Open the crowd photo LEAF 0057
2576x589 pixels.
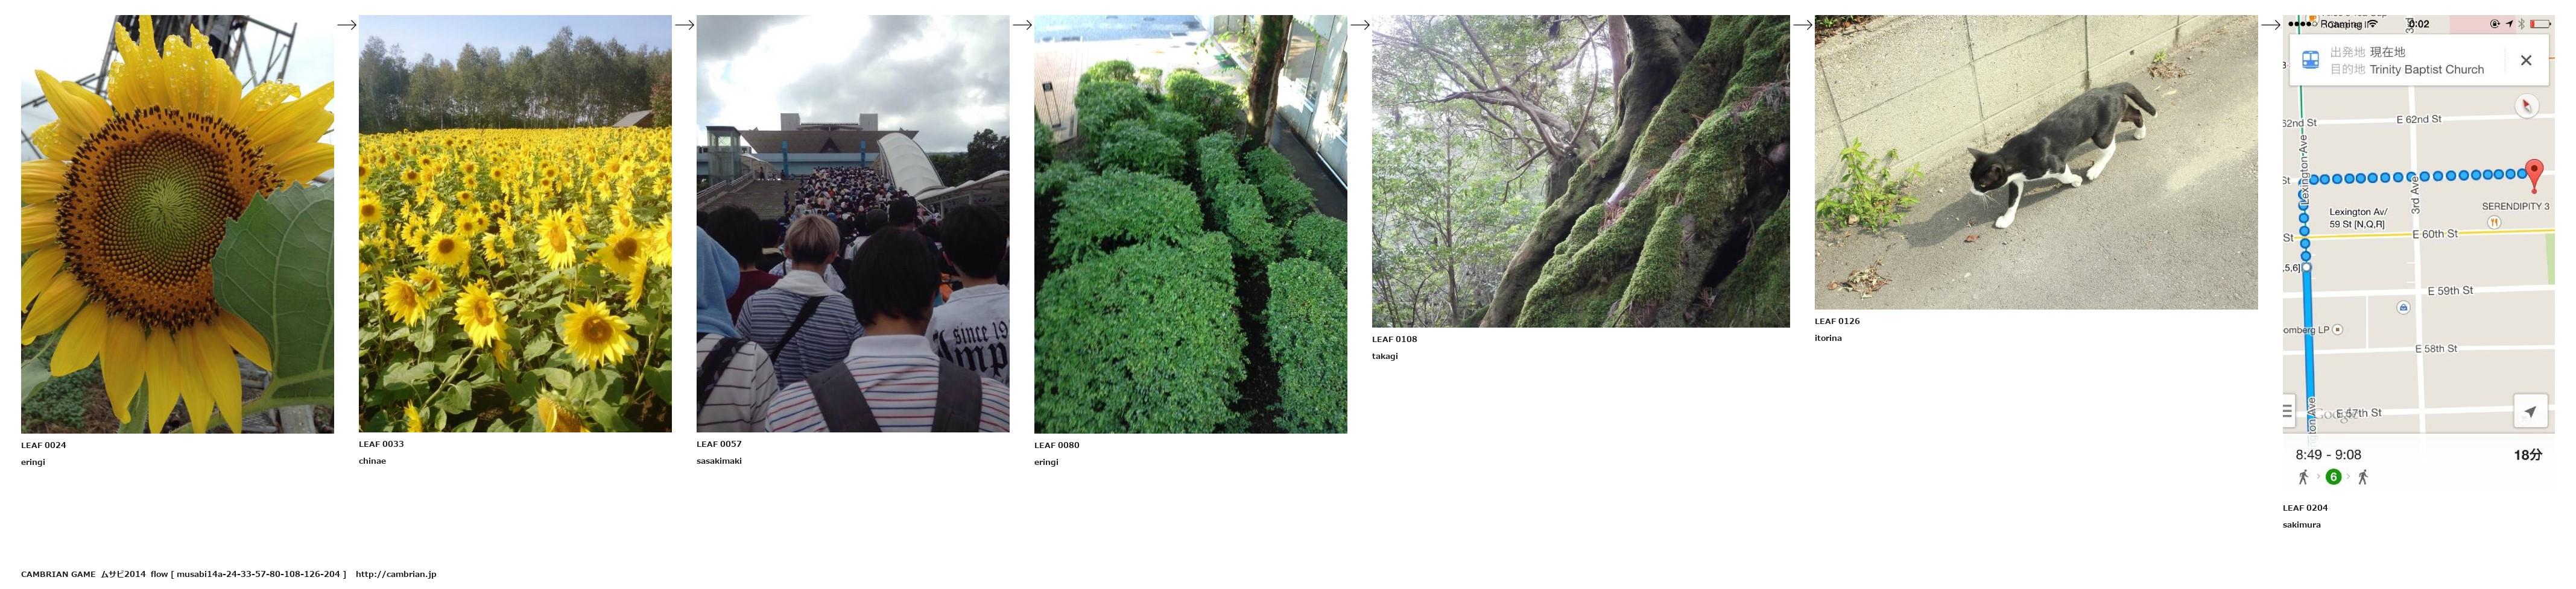(x=853, y=223)
